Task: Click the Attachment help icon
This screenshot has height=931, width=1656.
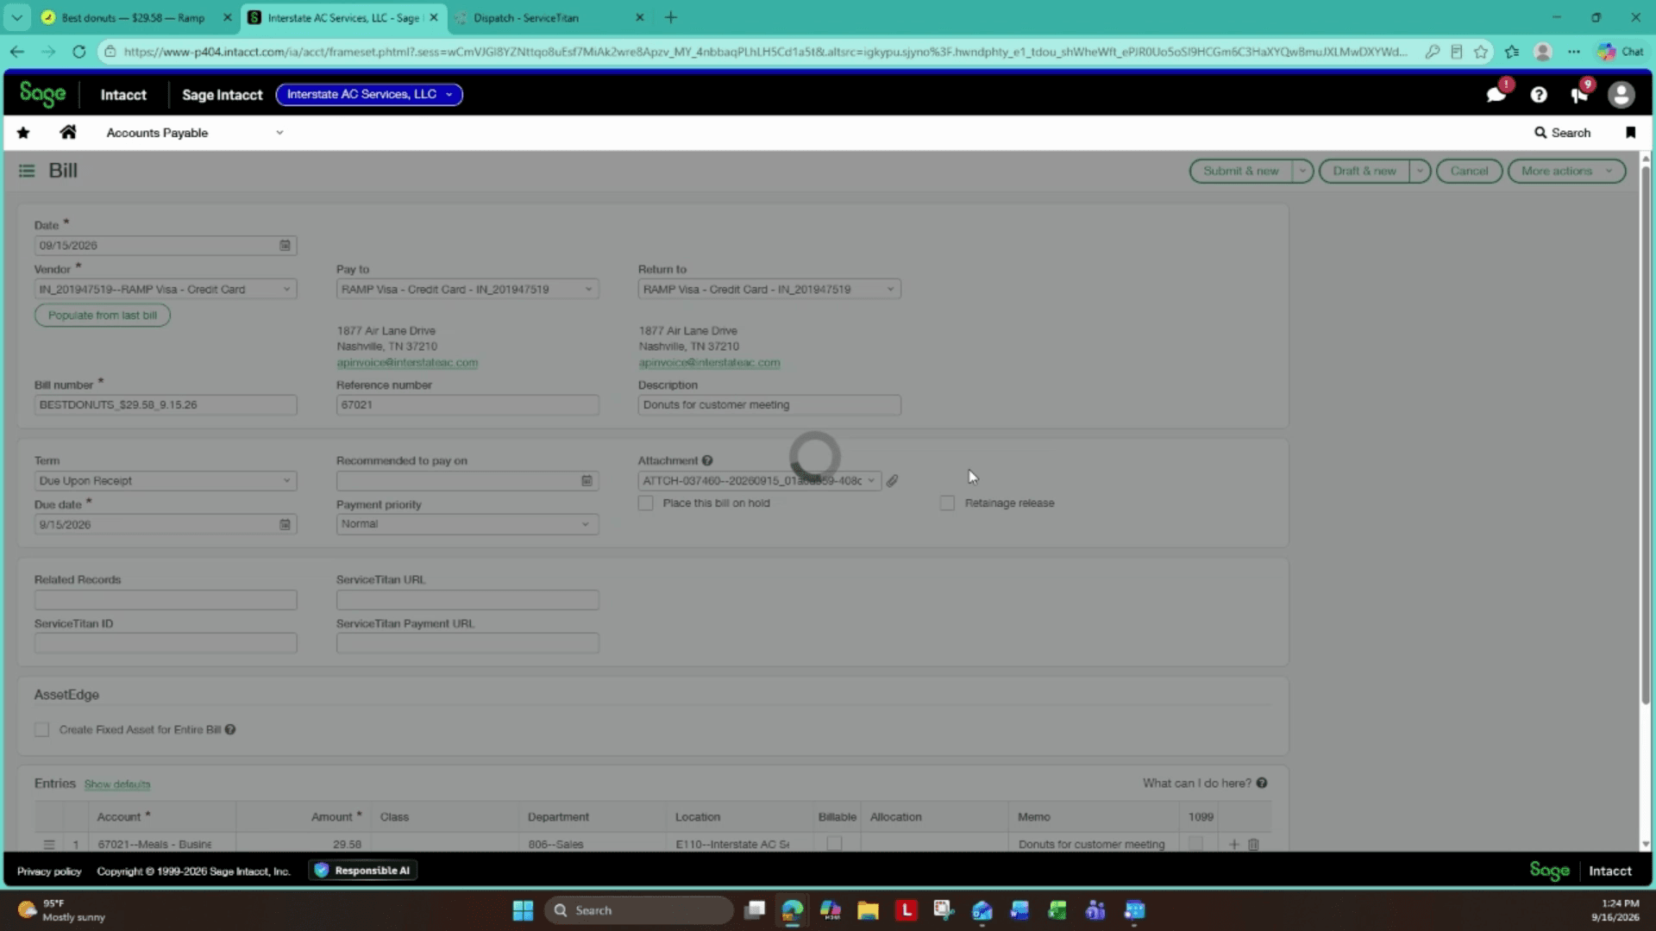Action: tap(707, 460)
